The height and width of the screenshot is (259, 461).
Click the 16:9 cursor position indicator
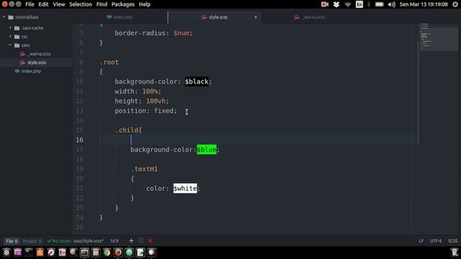click(115, 241)
